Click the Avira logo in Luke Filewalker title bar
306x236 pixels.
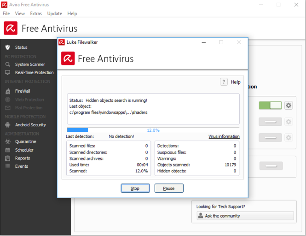tap(62, 42)
